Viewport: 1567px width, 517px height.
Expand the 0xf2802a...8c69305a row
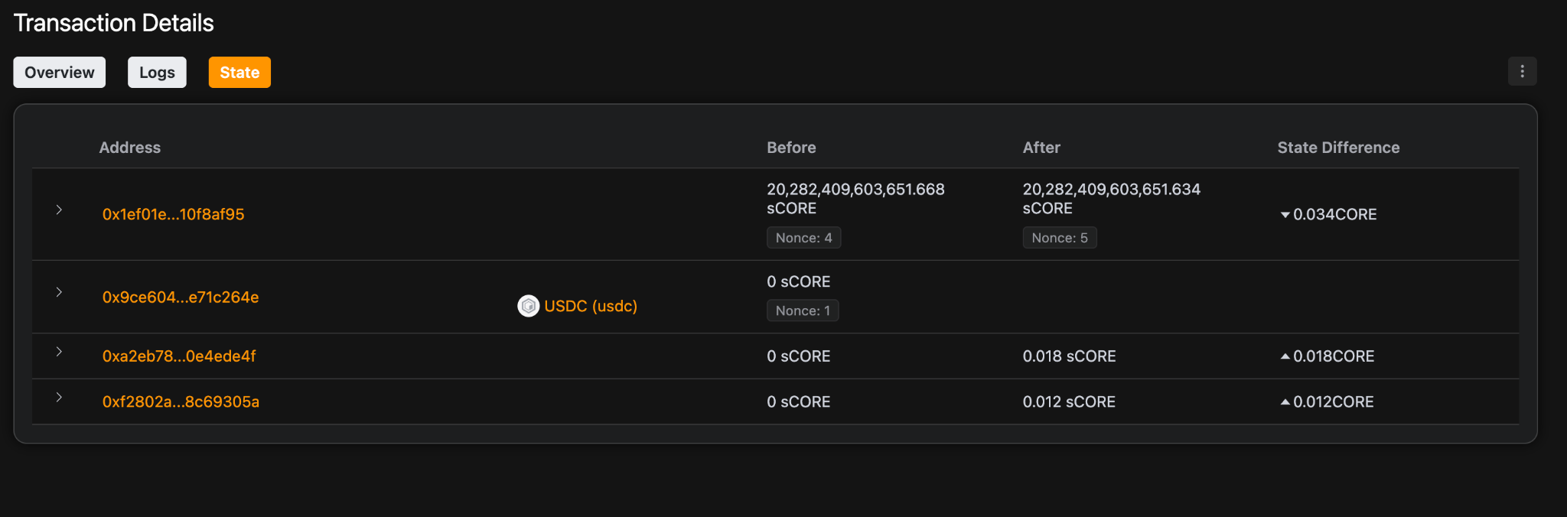[x=59, y=397]
